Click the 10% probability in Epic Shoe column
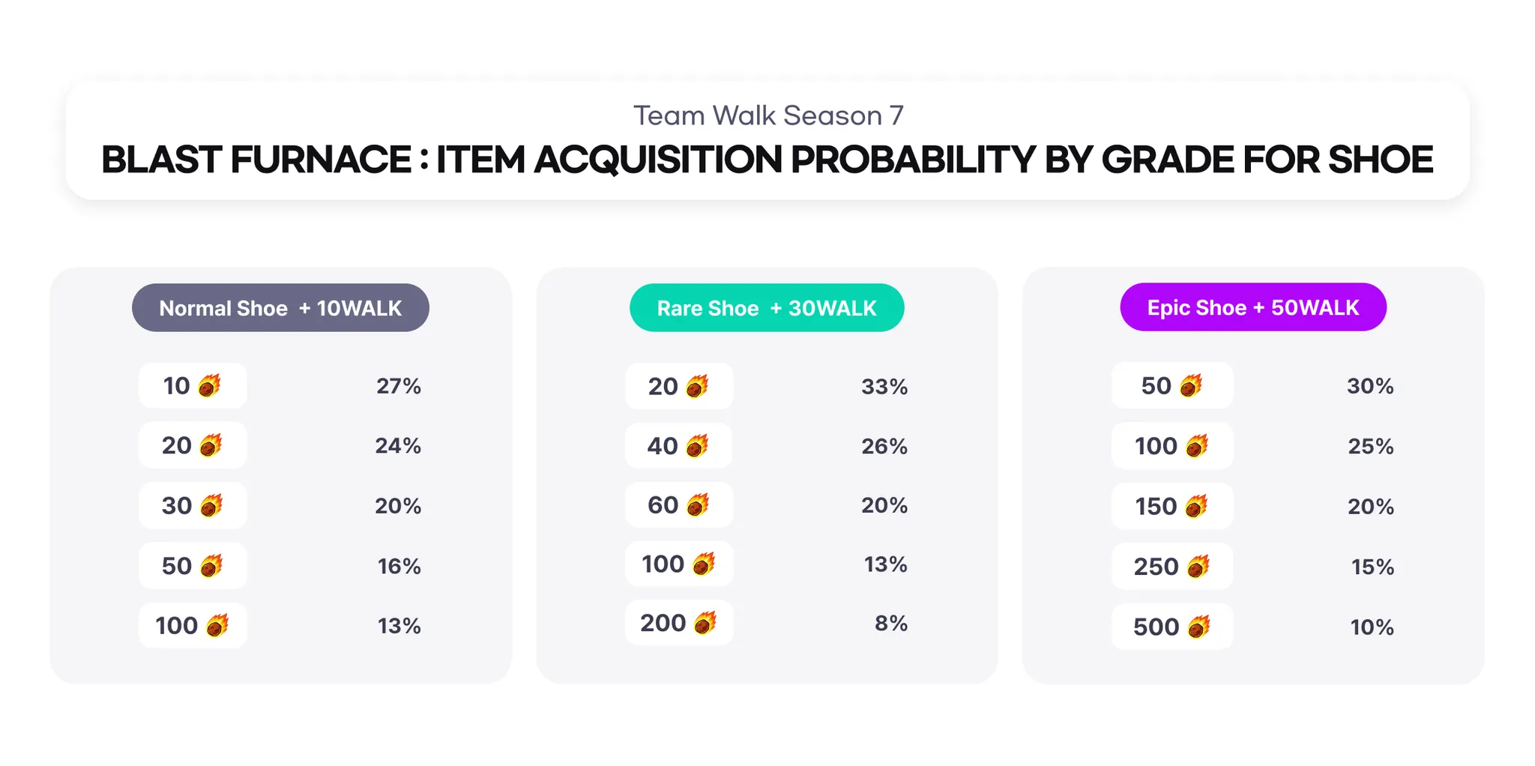This screenshot has height=766, width=1535. [1372, 627]
